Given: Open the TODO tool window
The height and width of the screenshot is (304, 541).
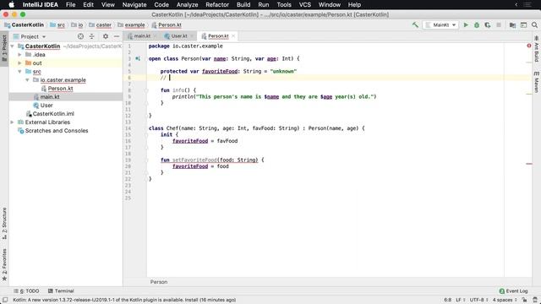Looking at the screenshot, I should pyautogui.click(x=27, y=290).
